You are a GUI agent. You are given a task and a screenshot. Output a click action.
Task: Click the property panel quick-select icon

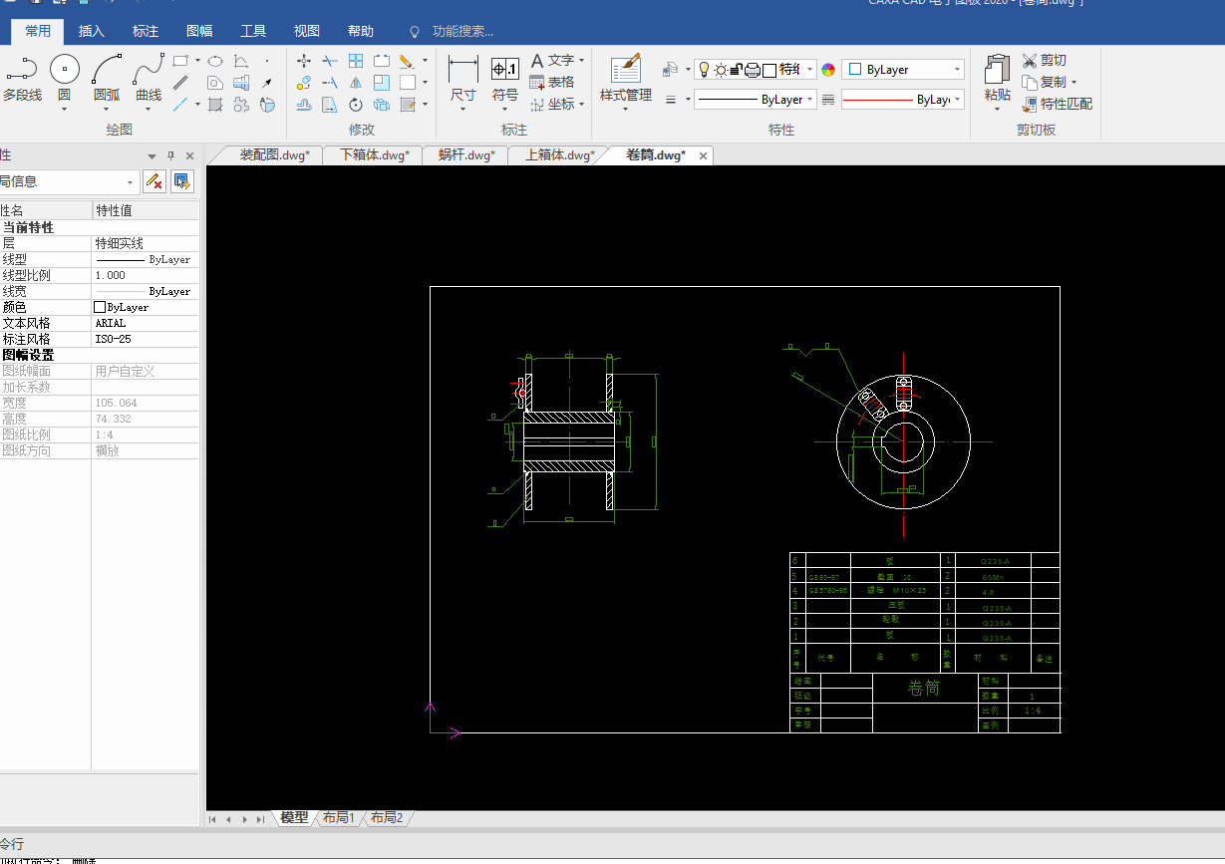[x=181, y=180]
